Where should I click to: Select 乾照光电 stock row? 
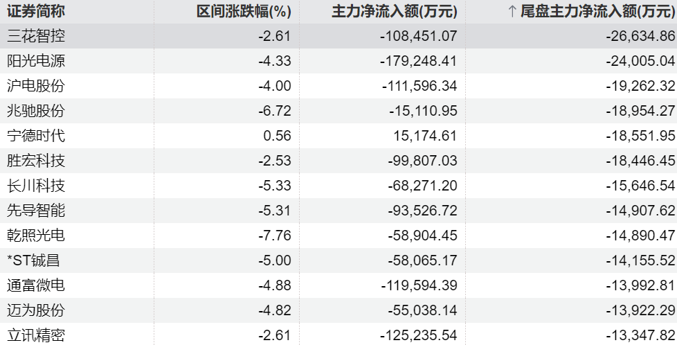point(36,236)
